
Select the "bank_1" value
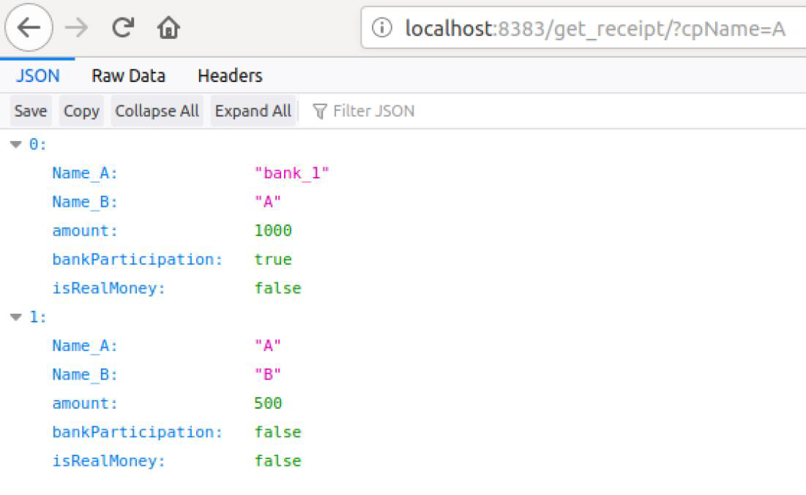[x=291, y=173]
